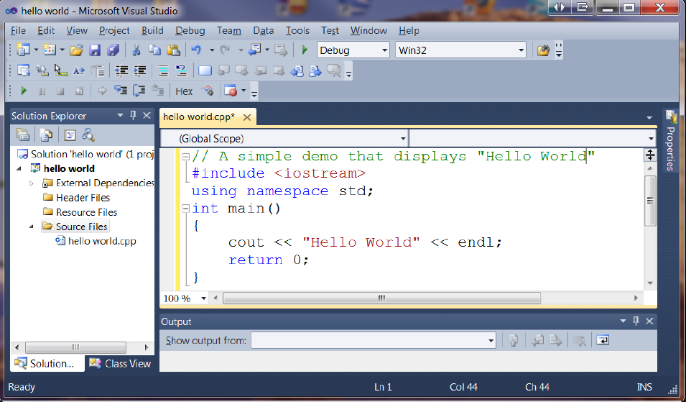The height and width of the screenshot is (402, 686).
Task: Click the New Project icon
Action: 23,50
